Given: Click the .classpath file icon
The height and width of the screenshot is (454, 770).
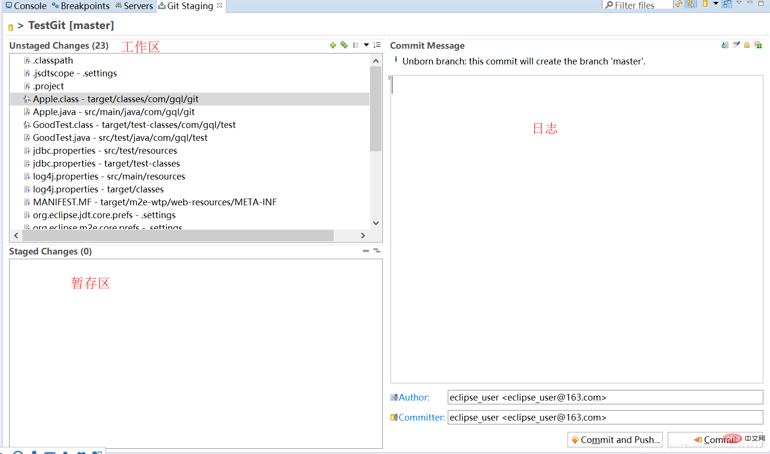Looking at the screenshot, I should (x=27, y=61).
